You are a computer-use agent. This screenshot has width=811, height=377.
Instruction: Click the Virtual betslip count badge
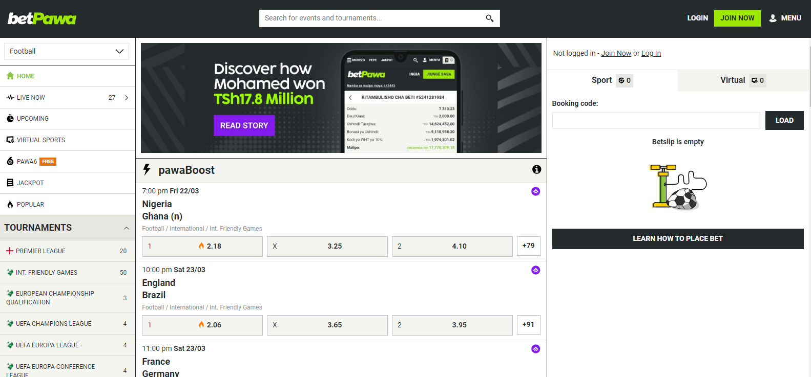[x=758, y=80]
